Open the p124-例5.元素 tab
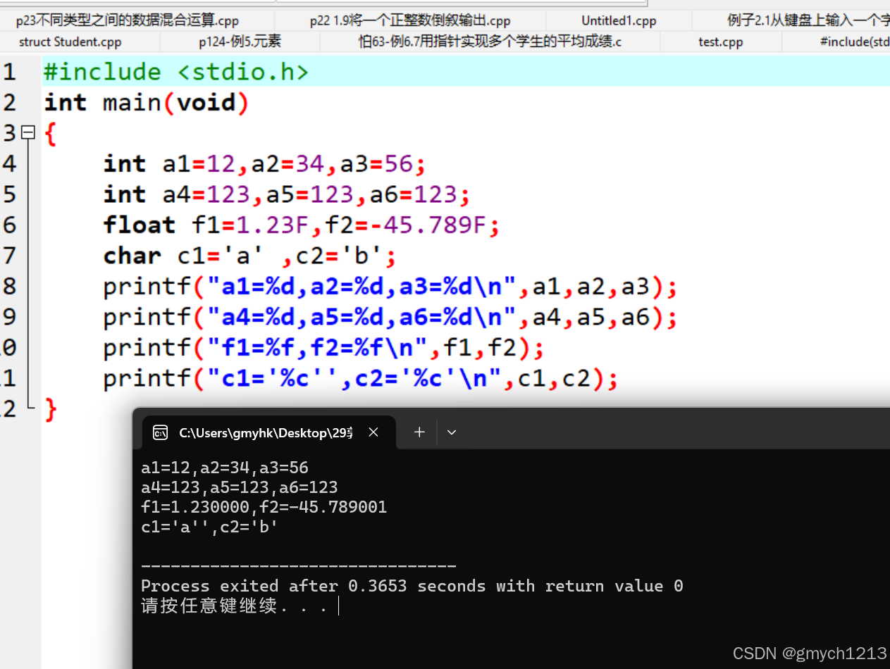Screen dimensions: 890x669 (x=240, y=42)
